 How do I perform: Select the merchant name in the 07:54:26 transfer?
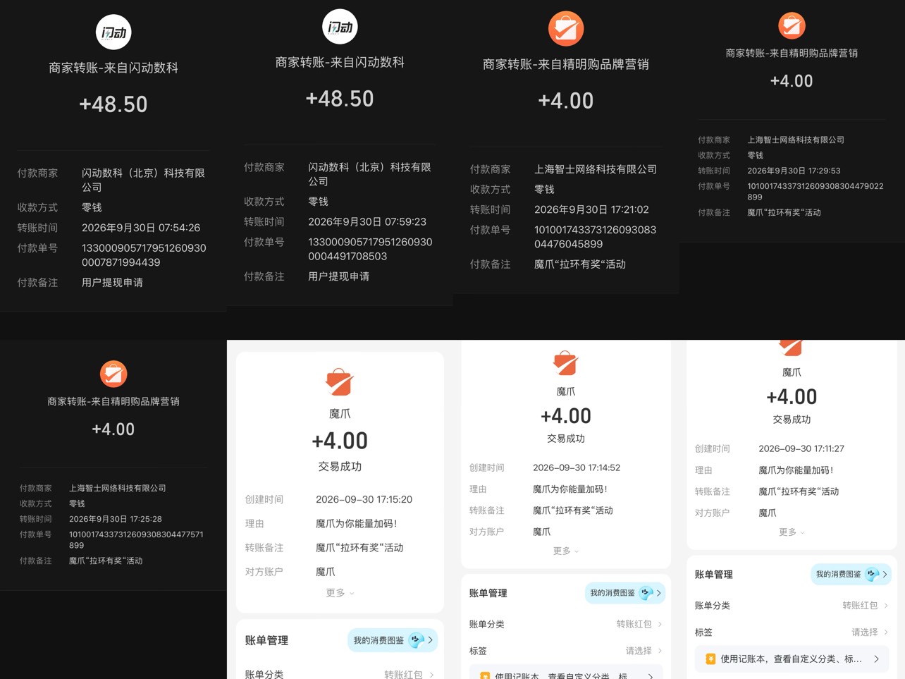(143, 180)
